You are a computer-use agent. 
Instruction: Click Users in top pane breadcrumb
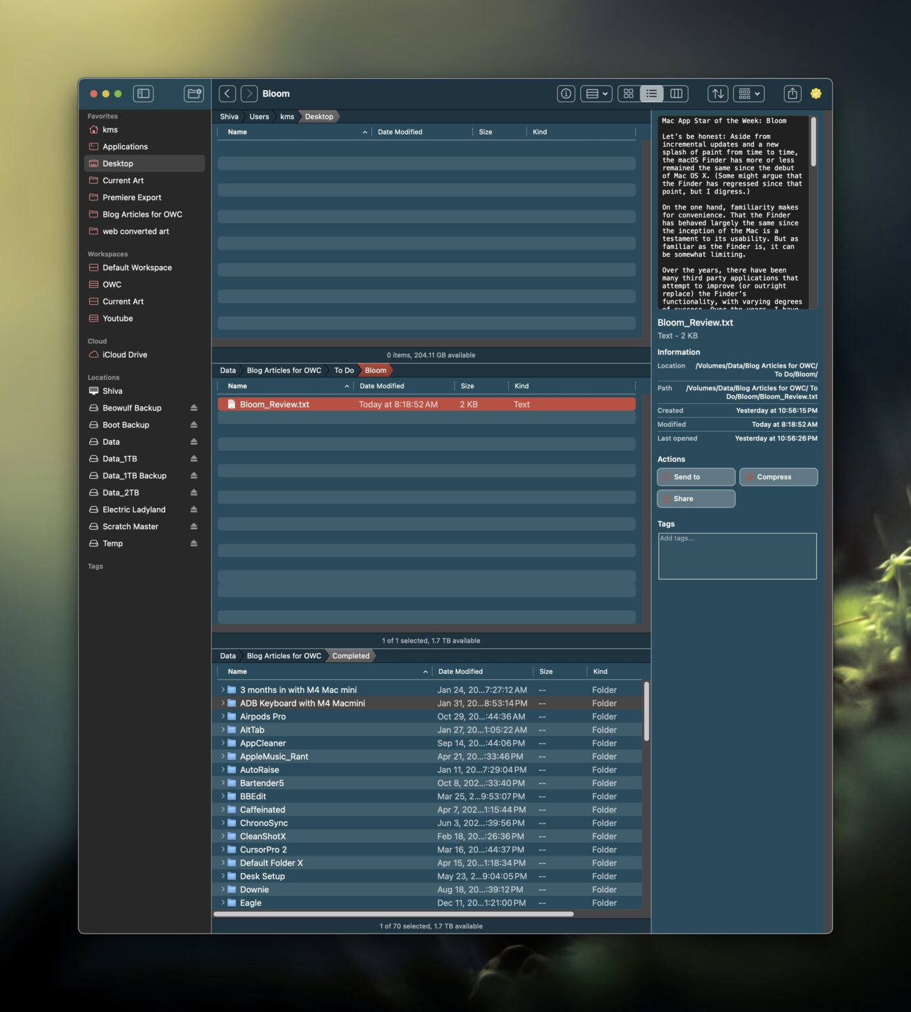[259, 117]
